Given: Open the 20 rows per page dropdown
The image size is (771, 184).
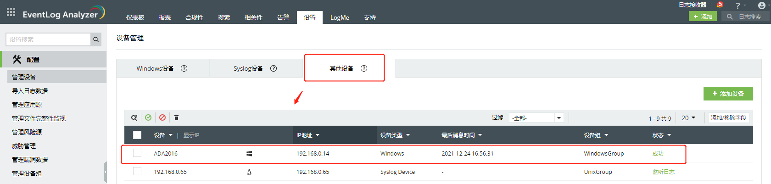Looking at the screenshot, I should 688,118.
